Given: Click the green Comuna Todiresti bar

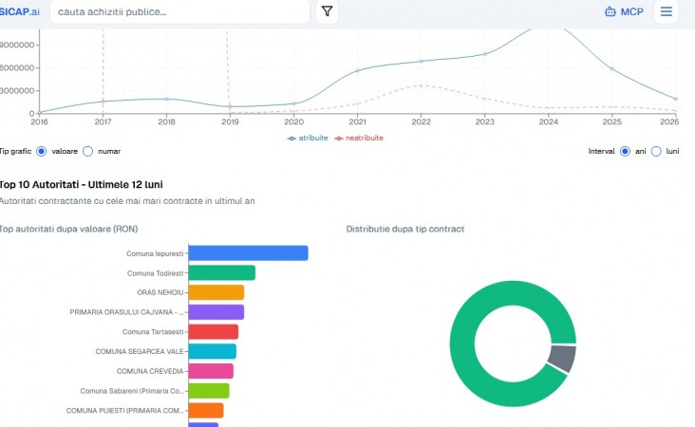Looking at the screenshot, I should click(222, 273).
